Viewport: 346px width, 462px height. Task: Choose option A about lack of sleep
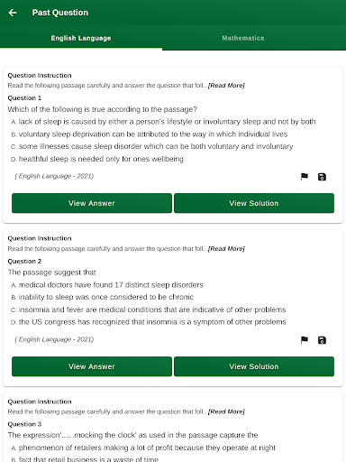[x=163, y=122]
